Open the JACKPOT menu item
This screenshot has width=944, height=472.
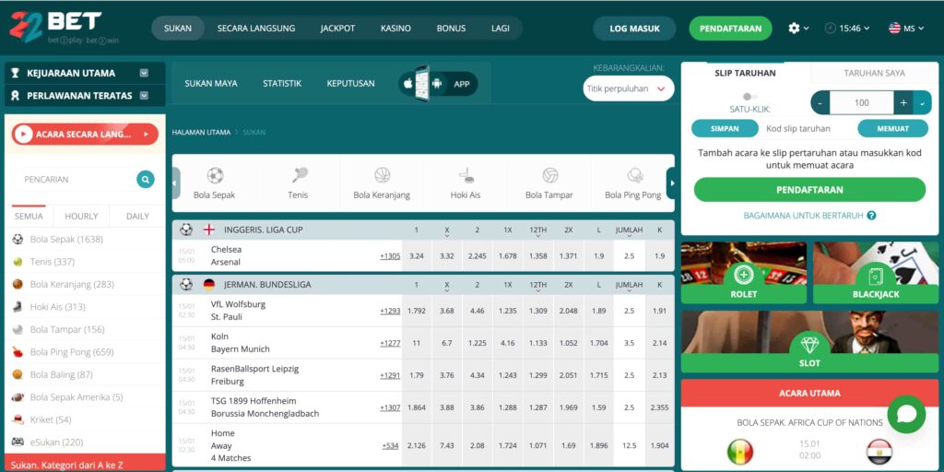tap(337, 29)
